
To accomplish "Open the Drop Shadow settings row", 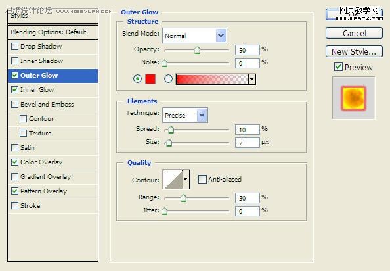I will (53, 47).
